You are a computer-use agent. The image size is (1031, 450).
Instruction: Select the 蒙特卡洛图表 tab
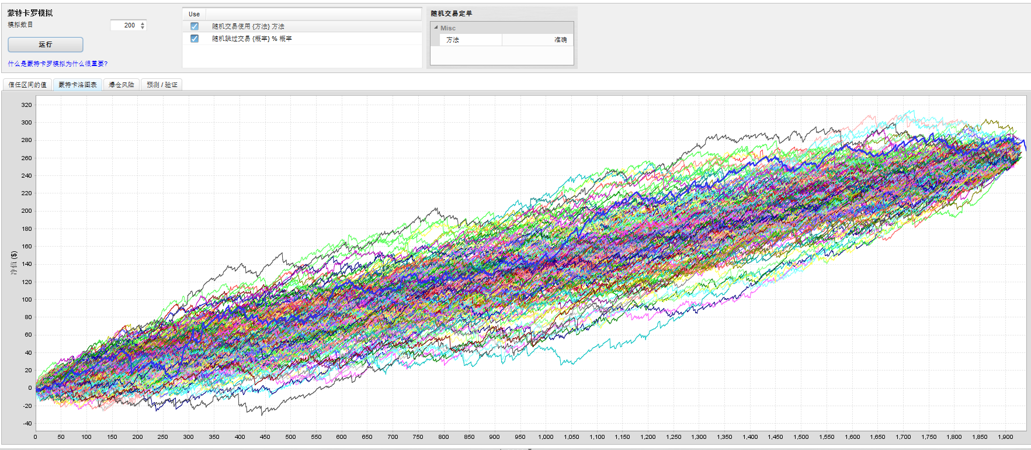[78, 85]
